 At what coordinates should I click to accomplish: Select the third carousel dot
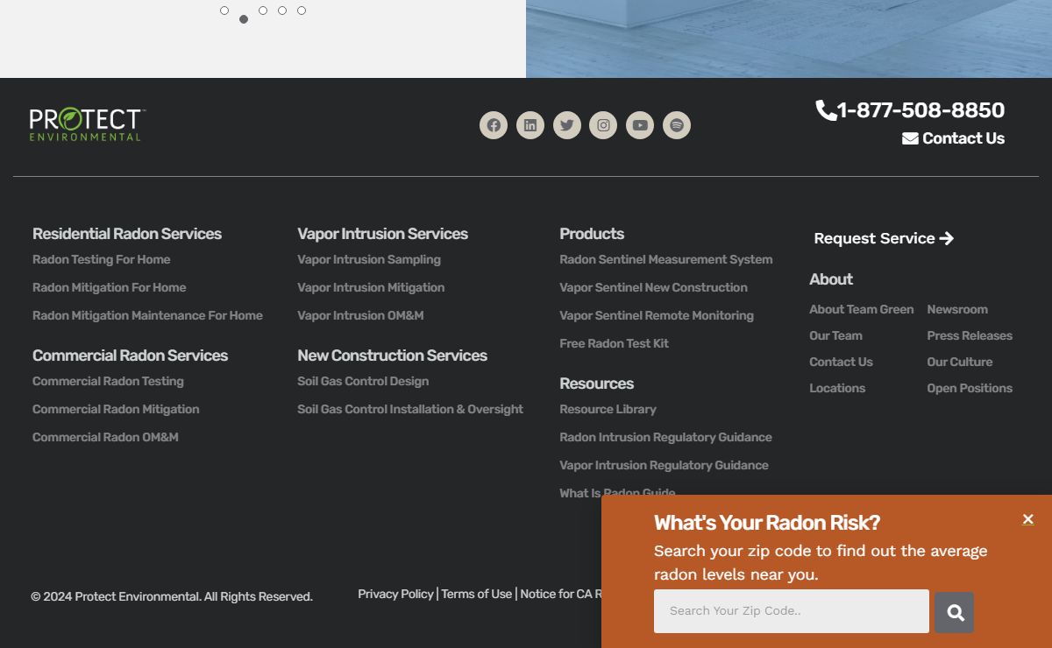point(263,11)
